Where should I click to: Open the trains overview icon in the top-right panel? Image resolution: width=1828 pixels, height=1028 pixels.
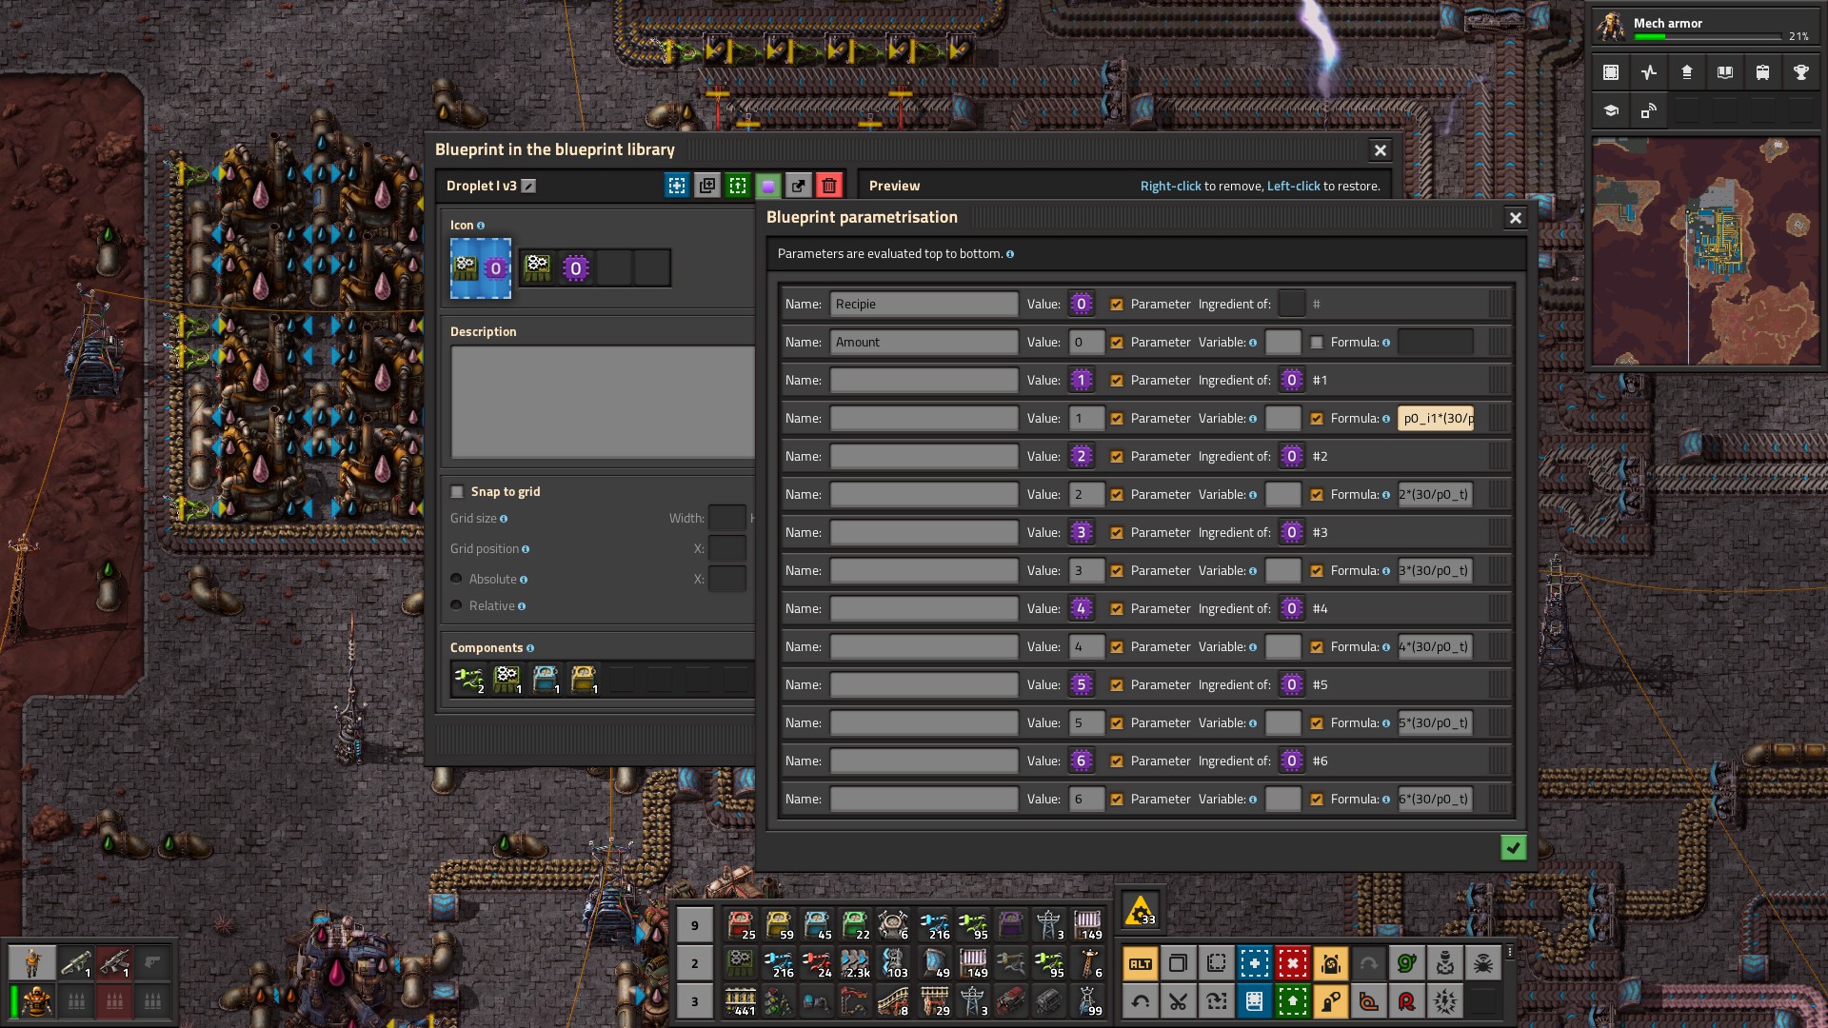[1762, 72]
